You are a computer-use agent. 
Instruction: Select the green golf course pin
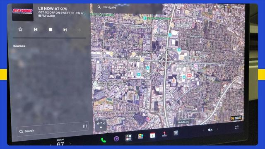pyautogui.click(x=145, y=18)
